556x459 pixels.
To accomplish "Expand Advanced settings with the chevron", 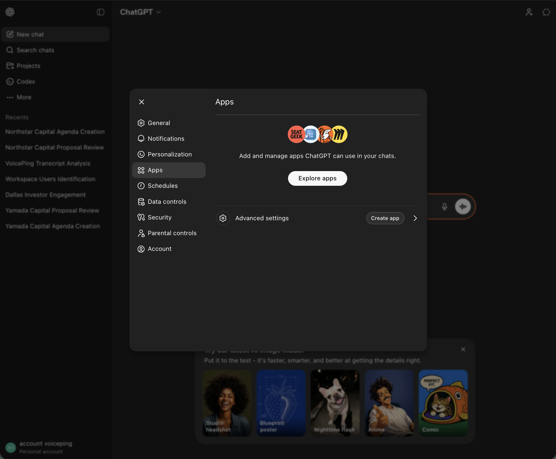I will (414, 218).
